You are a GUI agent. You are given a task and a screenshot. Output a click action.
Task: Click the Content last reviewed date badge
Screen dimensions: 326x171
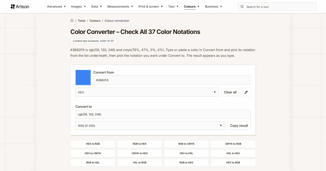pos(93,41)
